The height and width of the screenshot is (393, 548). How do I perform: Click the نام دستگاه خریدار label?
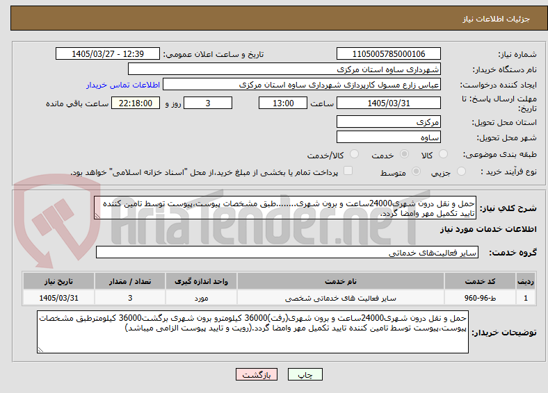505,69
